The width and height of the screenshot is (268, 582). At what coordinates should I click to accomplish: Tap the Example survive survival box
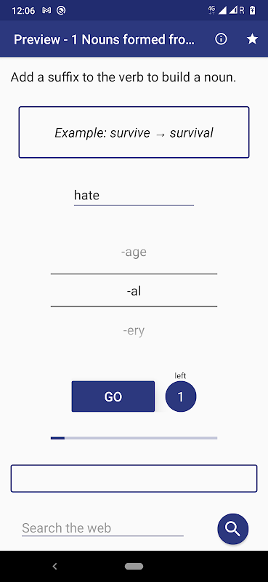[x=134, y=132]
